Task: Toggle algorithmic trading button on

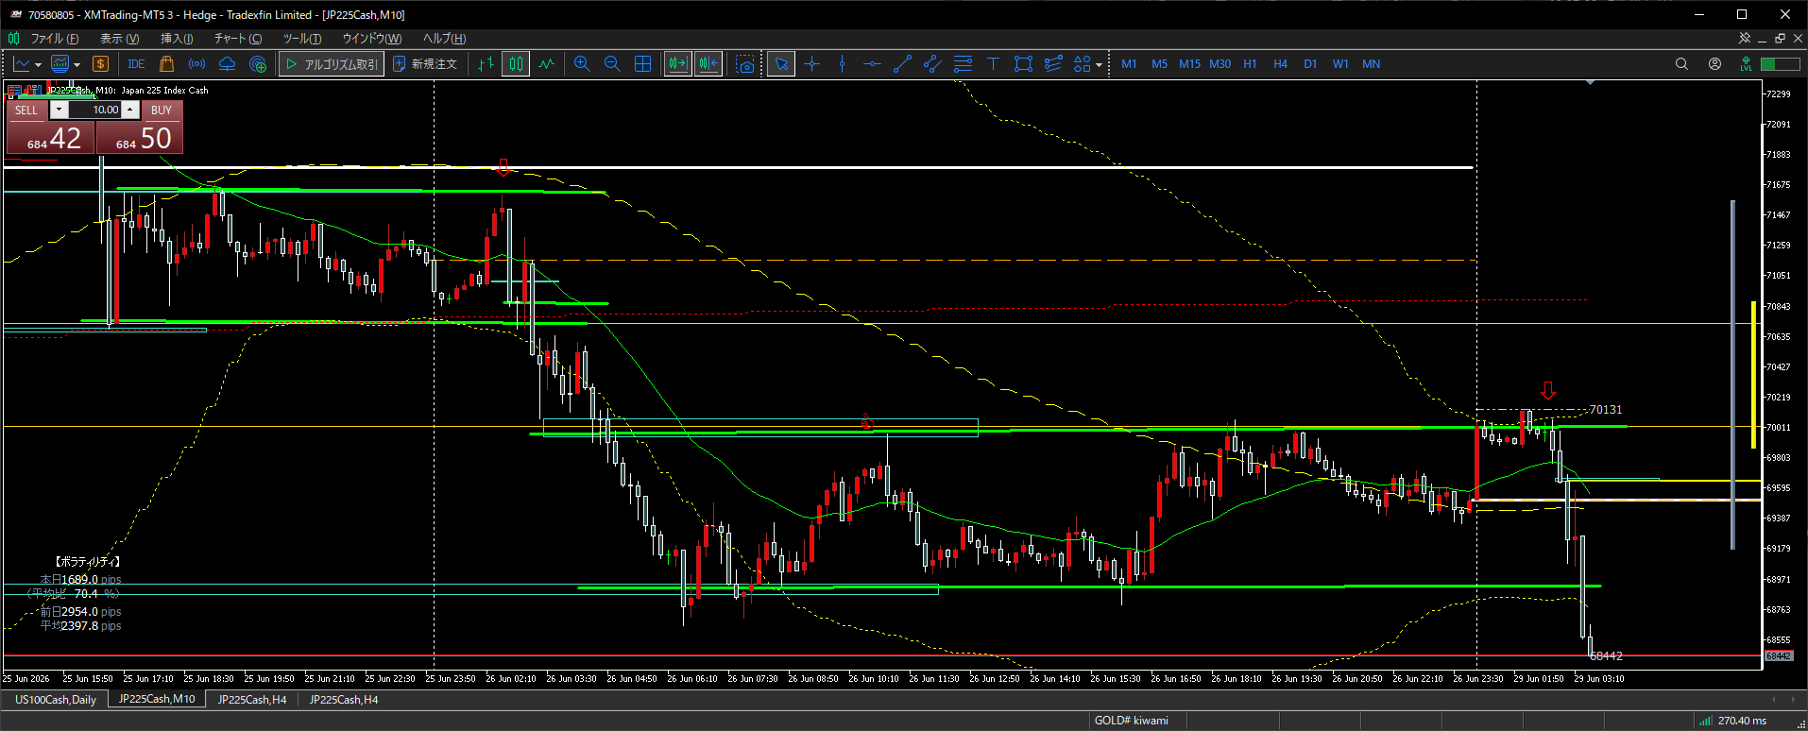Action: coord(332,64)
